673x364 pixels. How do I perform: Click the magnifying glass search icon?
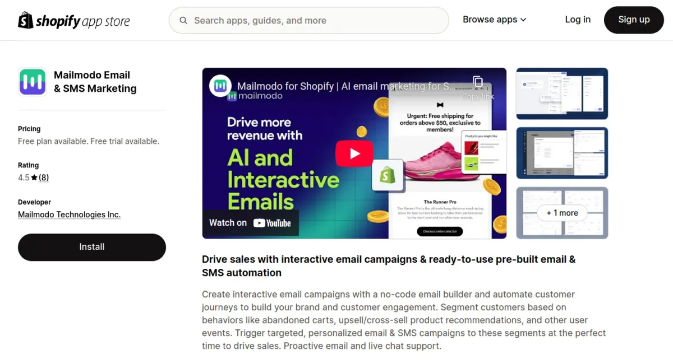(183, 20)
